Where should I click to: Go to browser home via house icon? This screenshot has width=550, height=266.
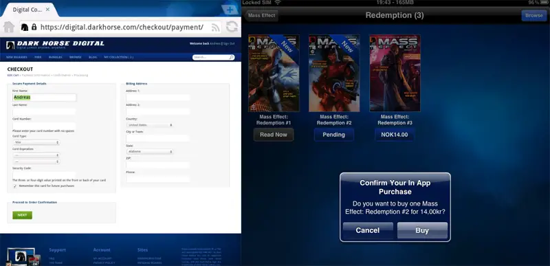[x=9, y=27]
